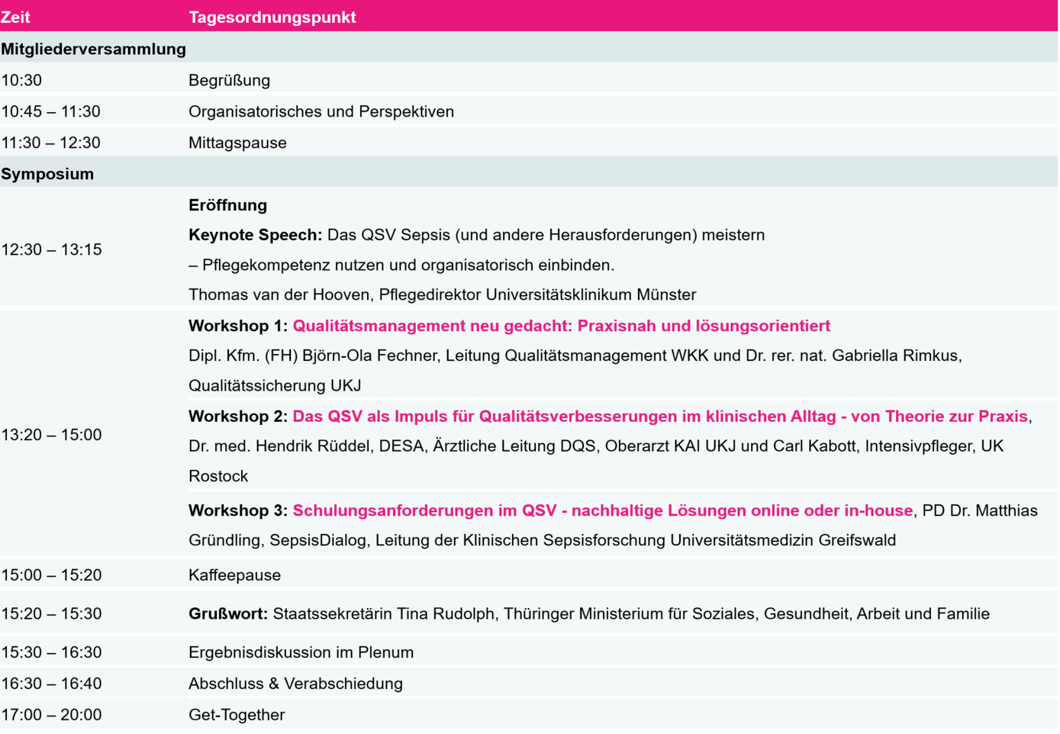The image size is (1060, 734).
Task: Open the Workshop 2 QSV als Impuls link
Action: coord(660,417)
